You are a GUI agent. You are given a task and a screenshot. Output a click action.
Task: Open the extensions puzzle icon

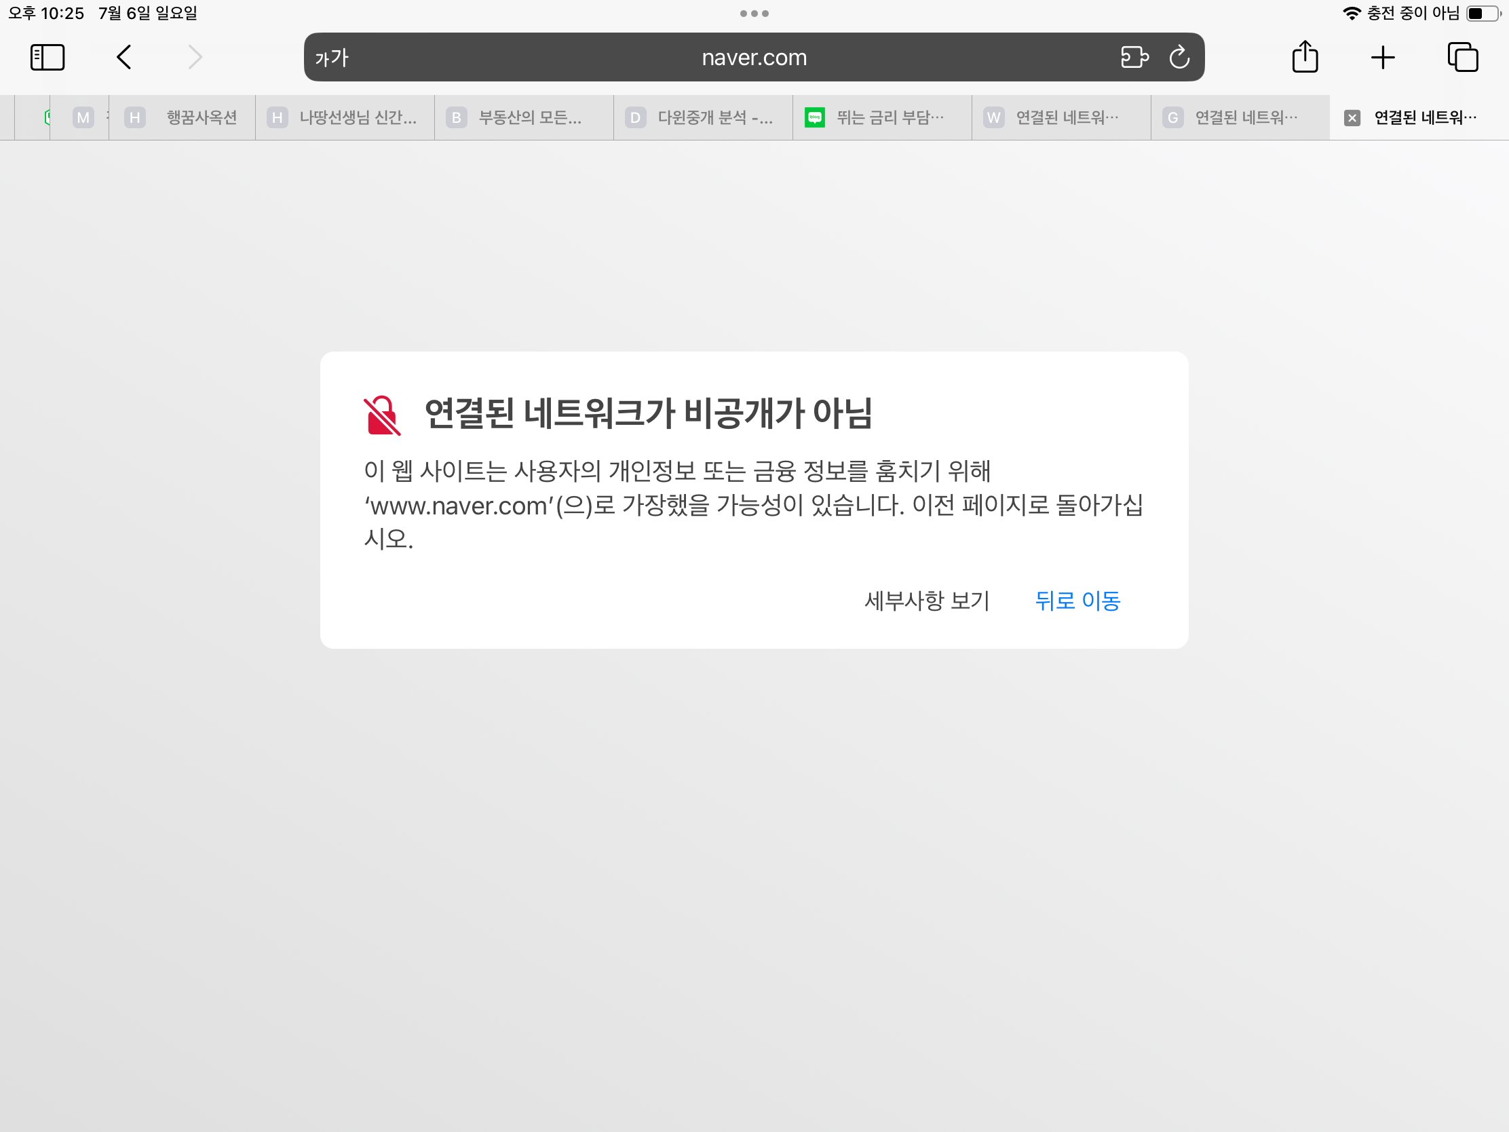(1134, 57)
